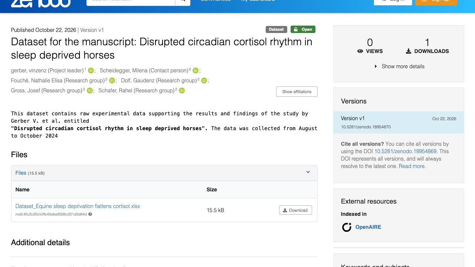The image size is (475, 267).
Task: Click the Published October 22, 2026 text
Action: [43, 30]
